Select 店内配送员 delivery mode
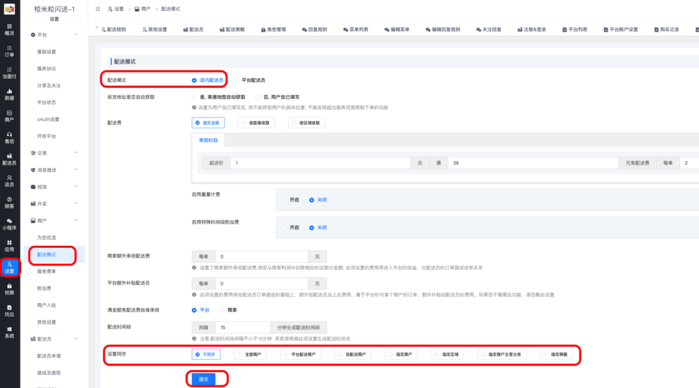Viewport: 699px width, 388px height. pos(208,81)
